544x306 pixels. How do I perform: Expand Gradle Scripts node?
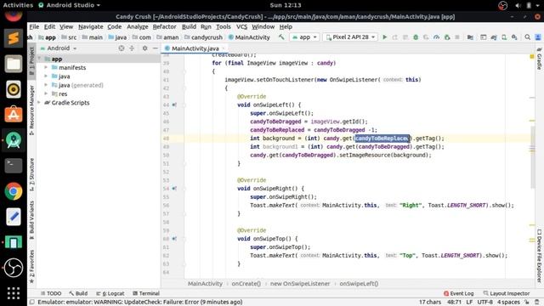40,103
